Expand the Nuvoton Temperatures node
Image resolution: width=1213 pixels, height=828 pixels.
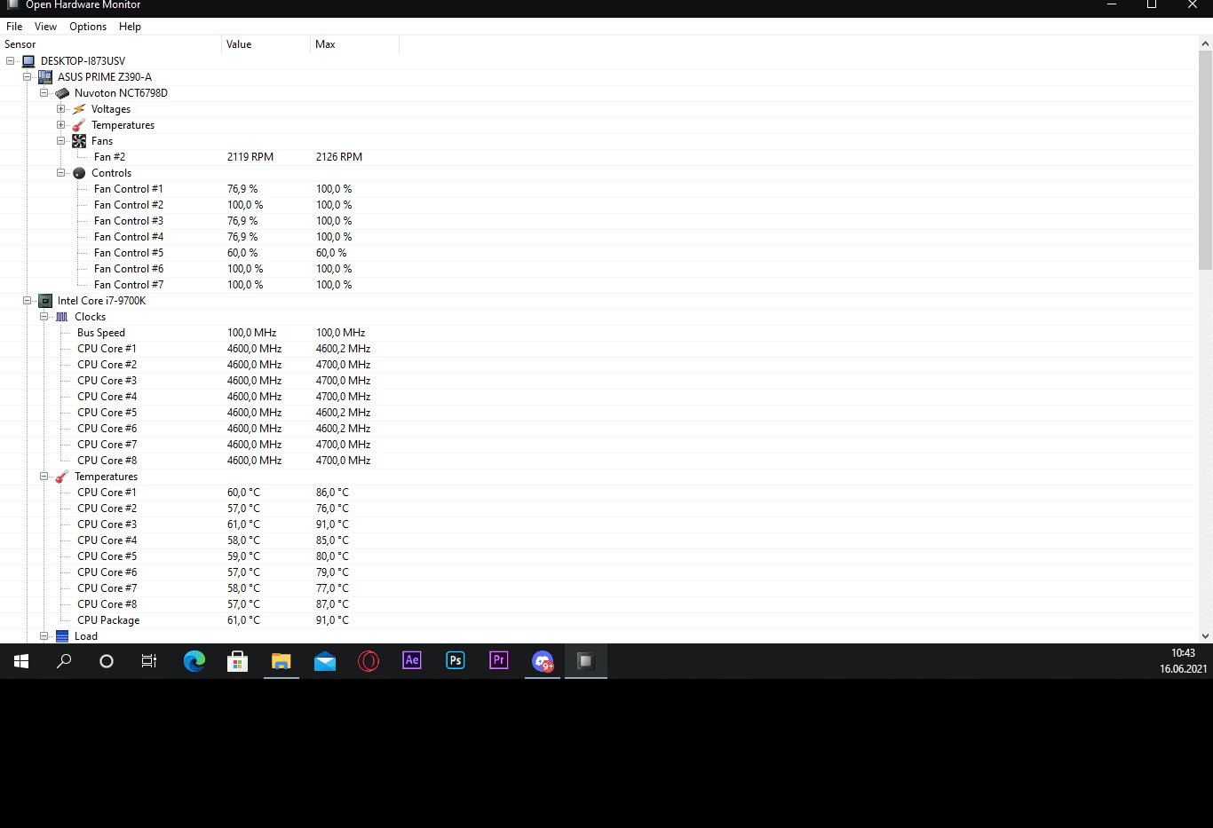(x=61, y=125)
